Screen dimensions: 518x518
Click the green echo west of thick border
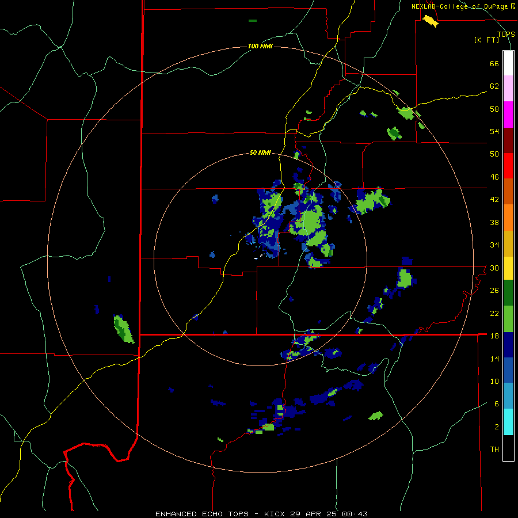pyautogui.click(x=124, y=329)
